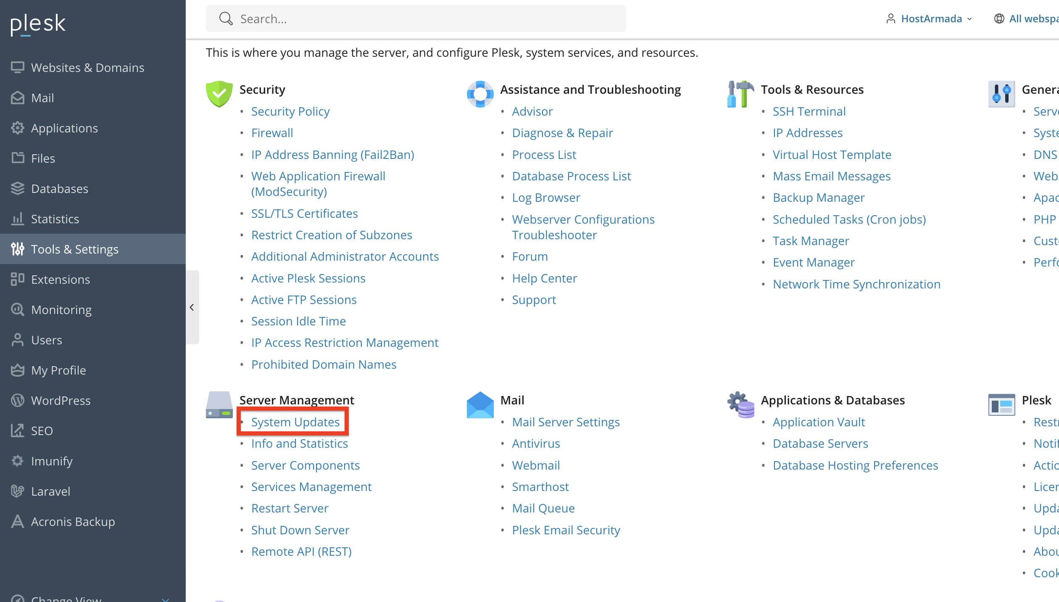
Task: Open My Profile in the sidebar
Action: coord(93,370)
